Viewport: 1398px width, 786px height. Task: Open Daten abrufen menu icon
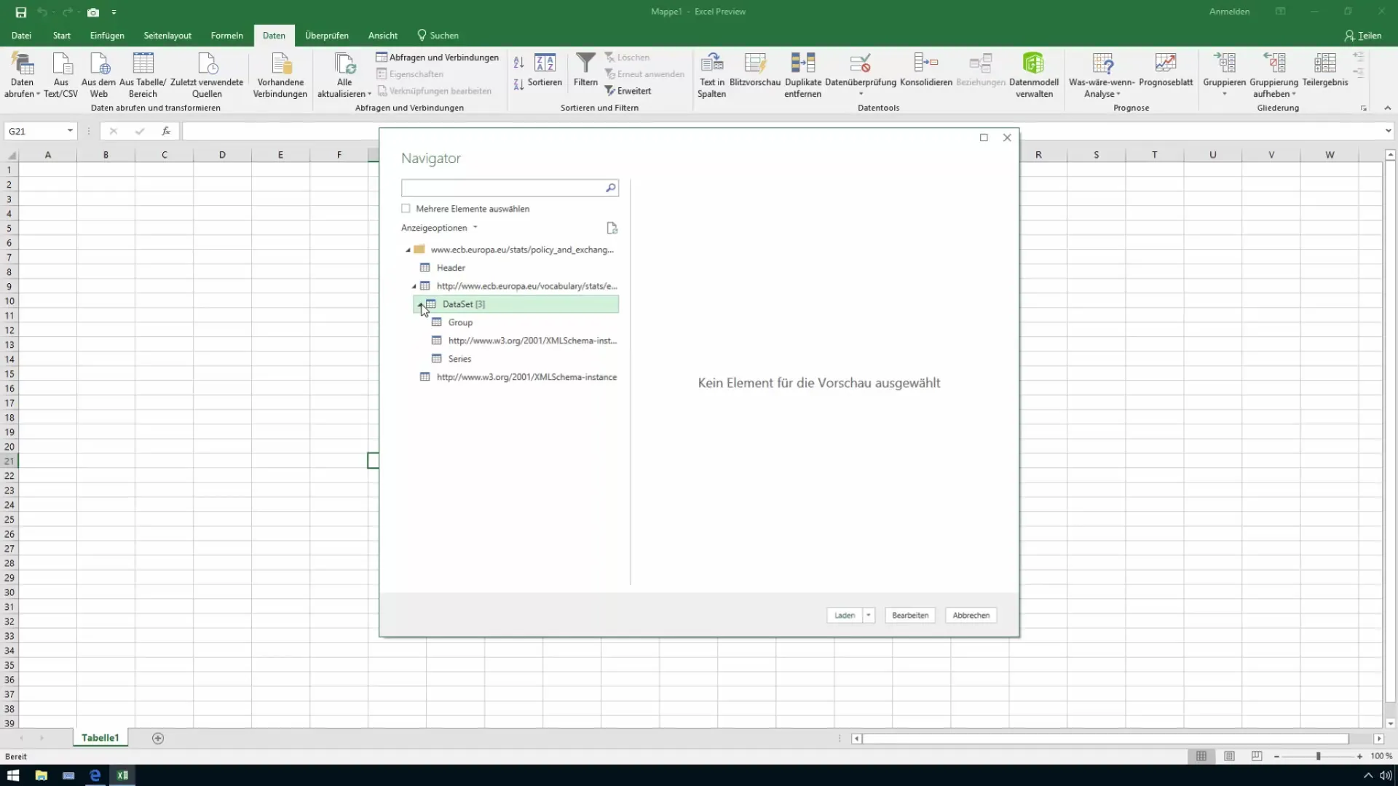click(23, 64)
